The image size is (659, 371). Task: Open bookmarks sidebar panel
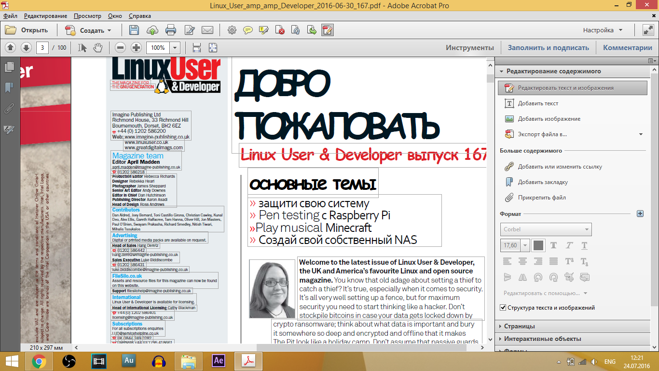point(9,87)
